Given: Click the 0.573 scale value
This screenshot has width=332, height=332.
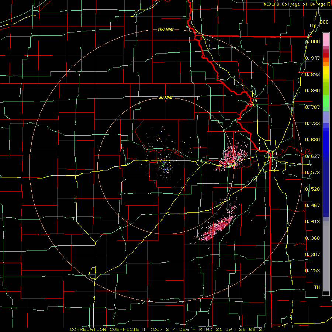Looking at the screenshot, I should (x=312, y=173).
